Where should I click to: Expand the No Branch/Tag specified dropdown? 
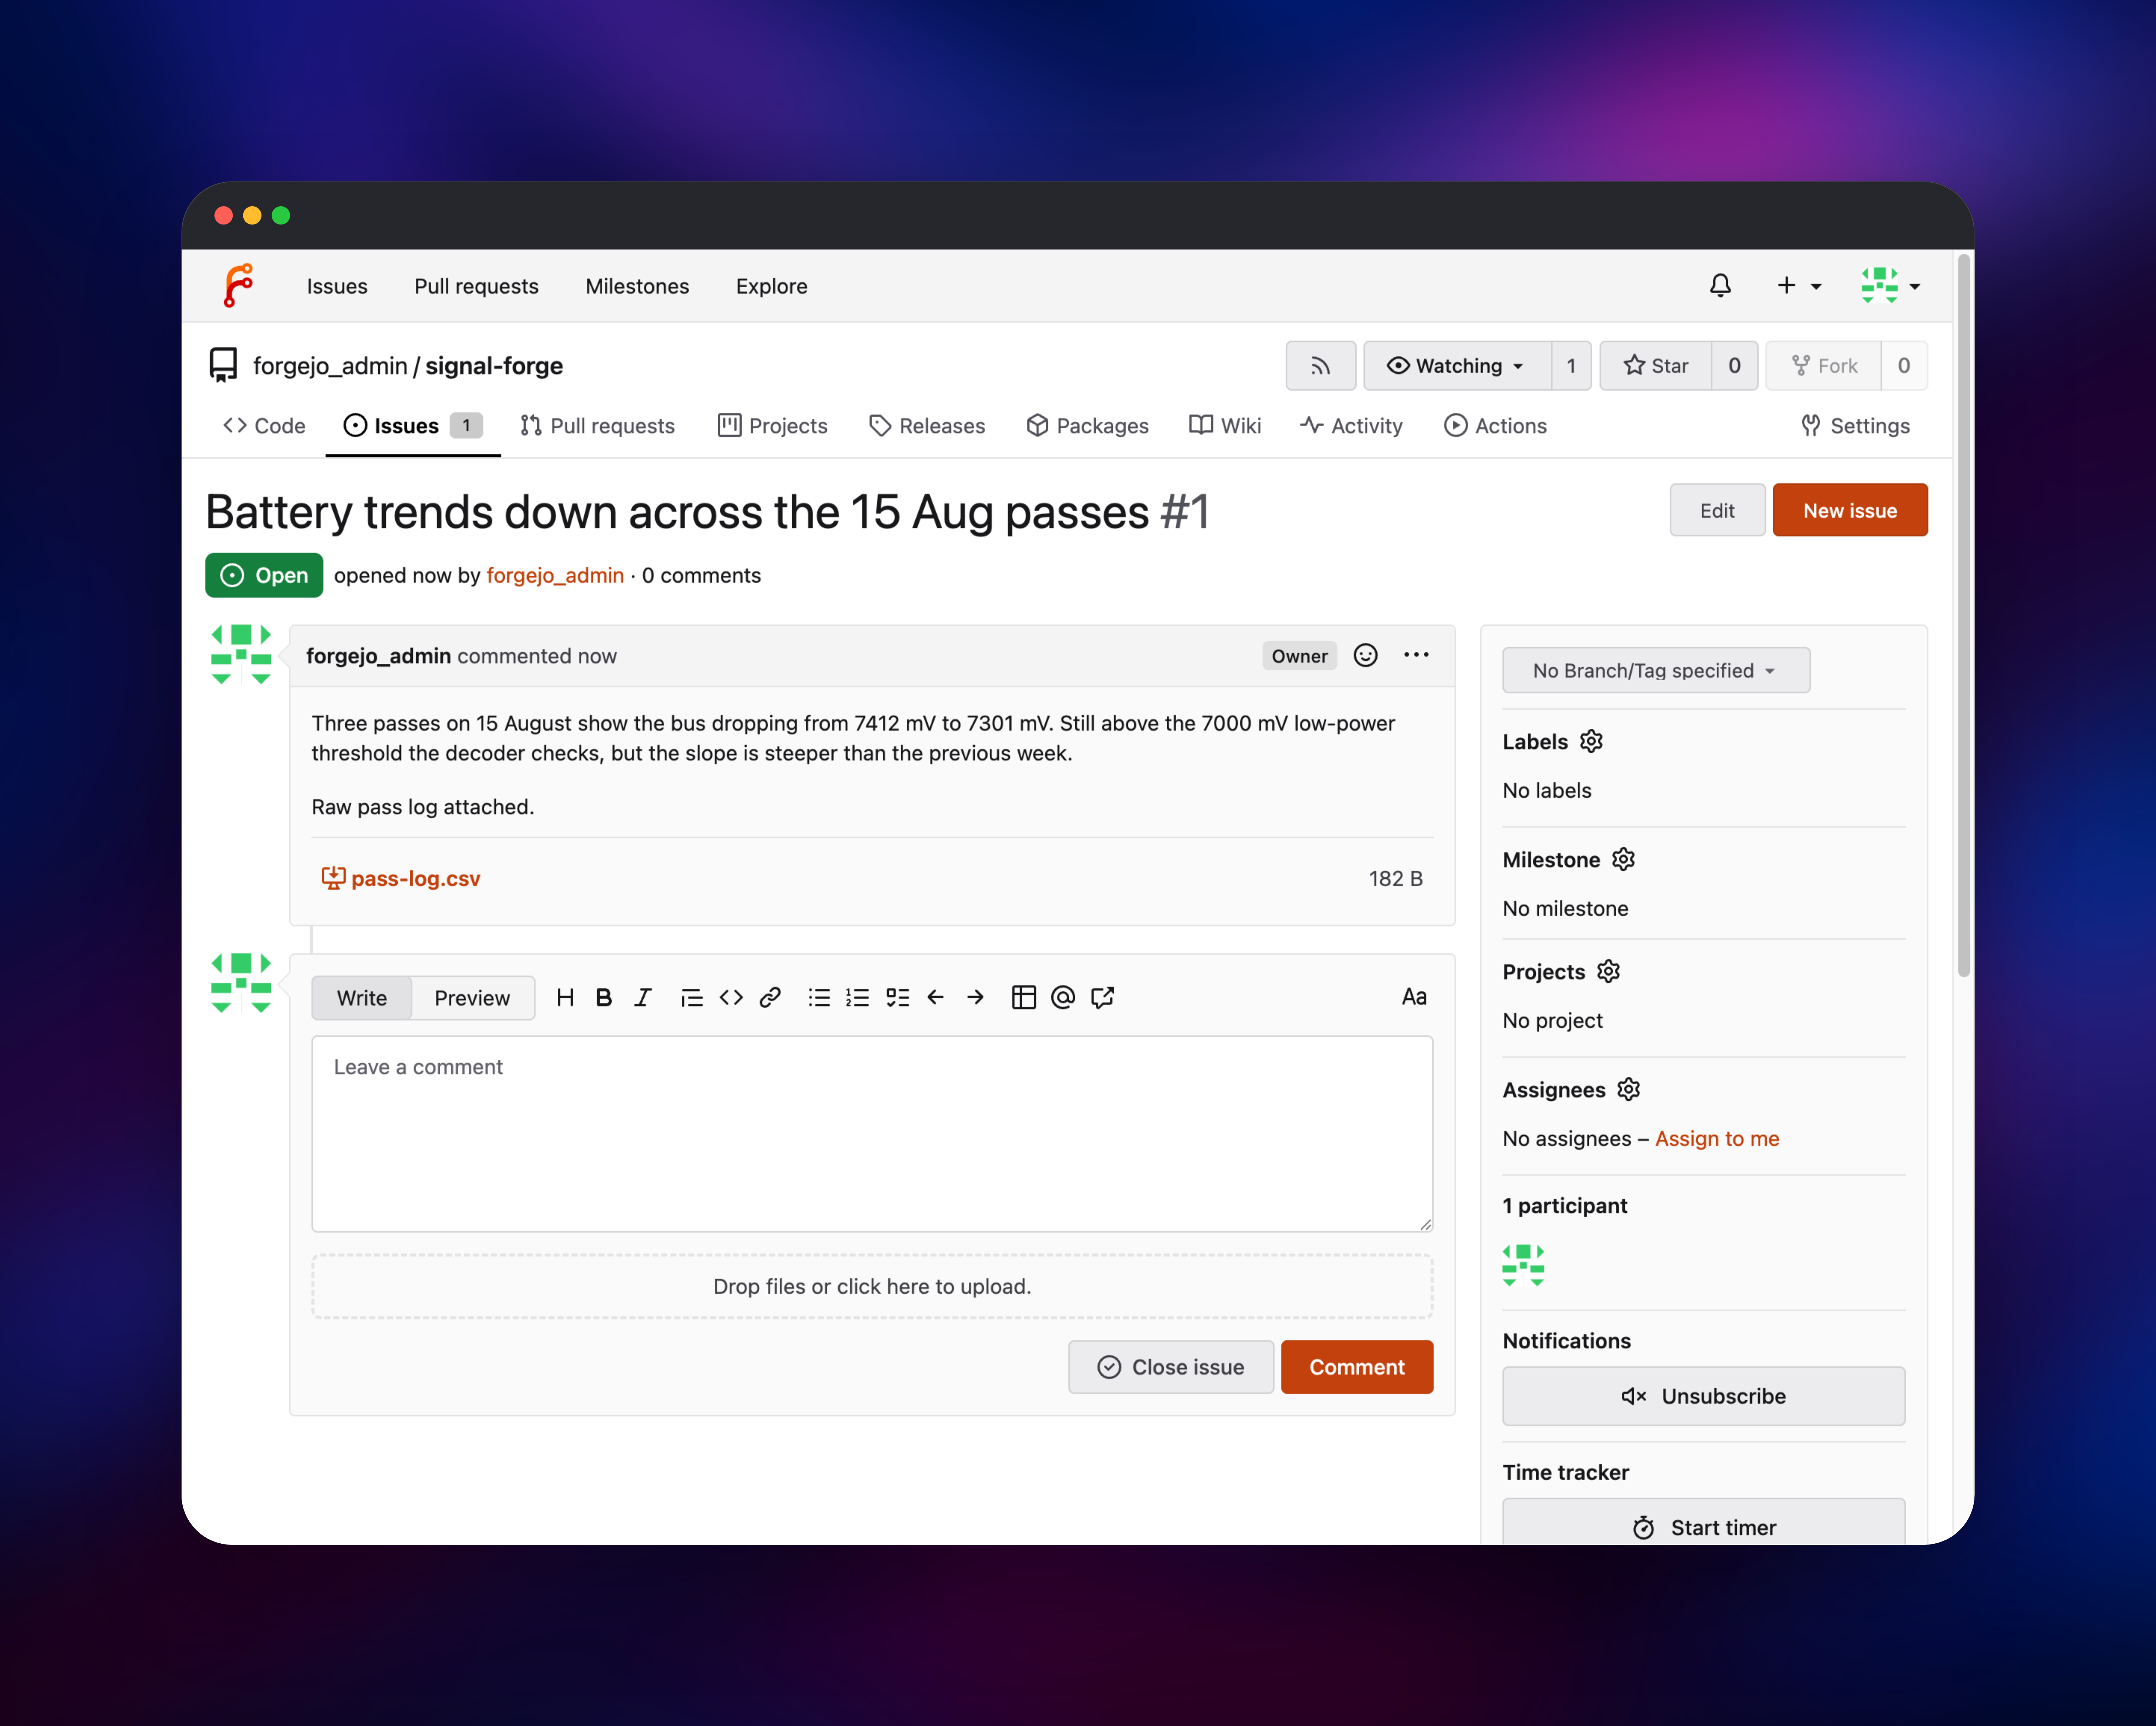pyautogui.click(x=1656, y=670)
